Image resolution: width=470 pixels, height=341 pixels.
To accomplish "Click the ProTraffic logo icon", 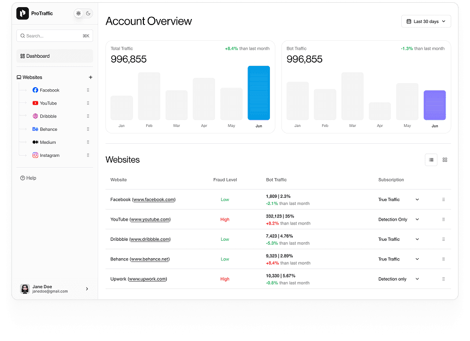I will [x=22, y=14].
